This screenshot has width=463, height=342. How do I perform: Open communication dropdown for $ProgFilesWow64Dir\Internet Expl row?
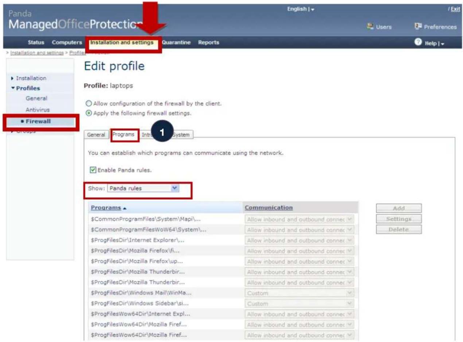point(299,314)
